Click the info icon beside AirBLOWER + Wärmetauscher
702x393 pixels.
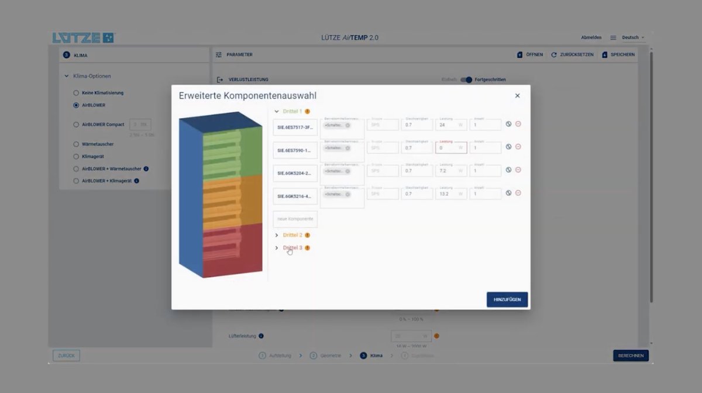(146, 169)
